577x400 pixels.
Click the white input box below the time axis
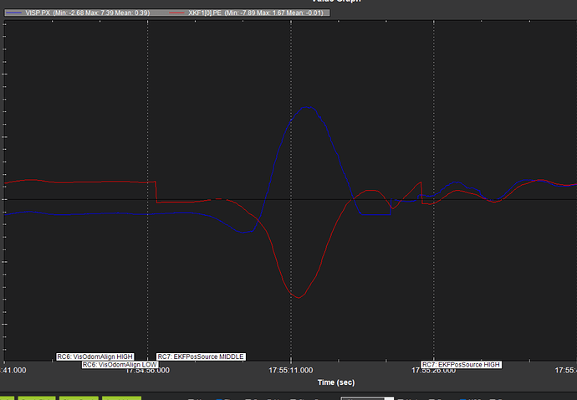366,397
